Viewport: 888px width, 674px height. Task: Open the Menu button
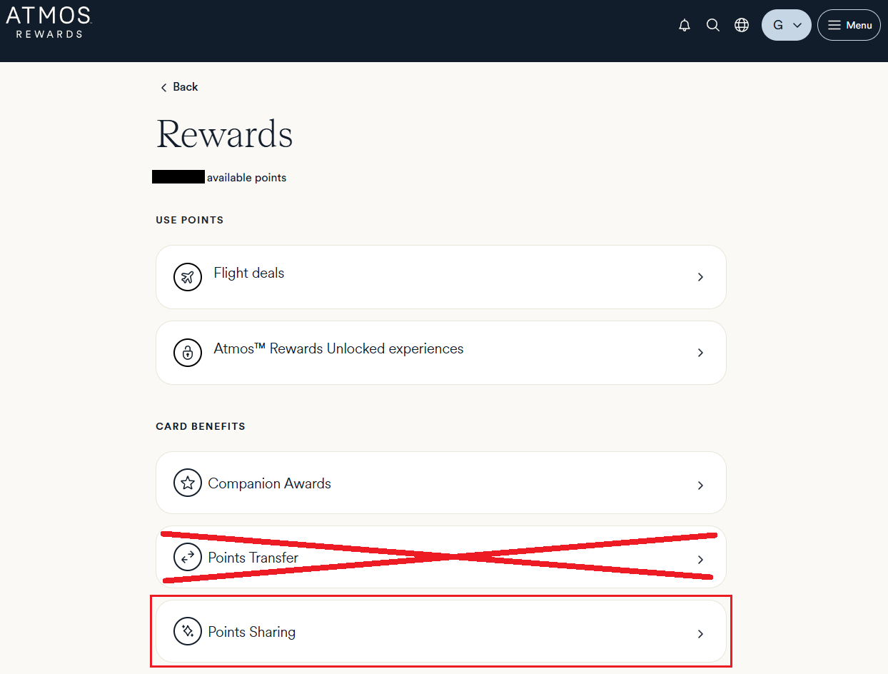click(849, 25)
